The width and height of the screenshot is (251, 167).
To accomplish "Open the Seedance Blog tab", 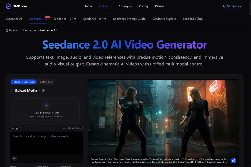I will click(x=193, y=19).
